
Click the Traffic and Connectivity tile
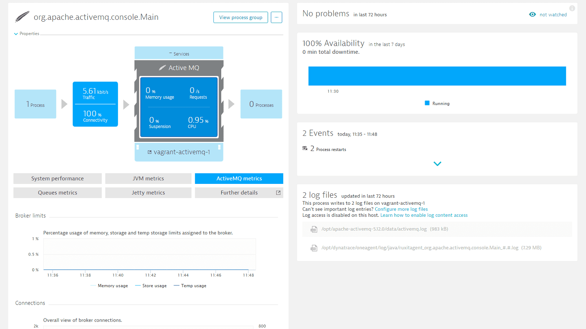click(x=95, y=104)
